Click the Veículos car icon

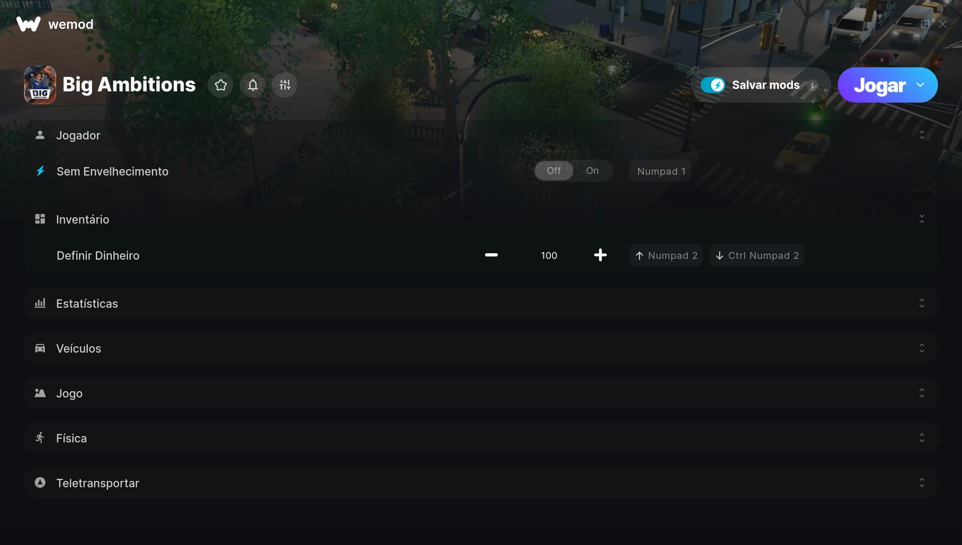click(40, 348)
